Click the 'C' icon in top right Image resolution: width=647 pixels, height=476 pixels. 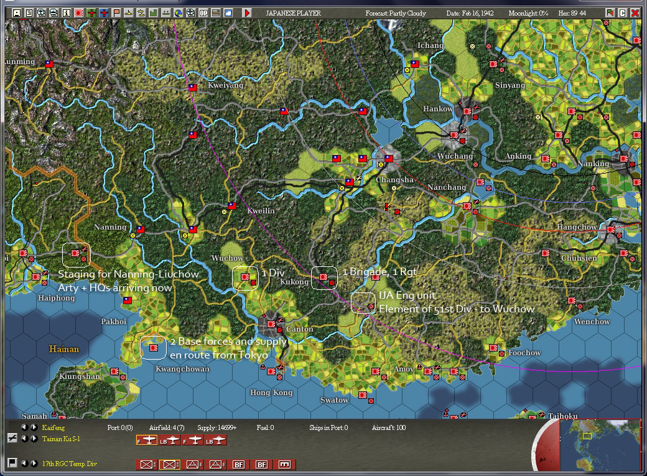tap(623, 13)
